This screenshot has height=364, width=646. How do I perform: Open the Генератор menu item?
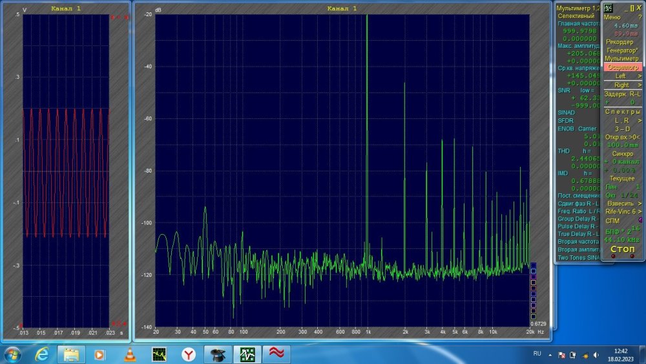621,50
